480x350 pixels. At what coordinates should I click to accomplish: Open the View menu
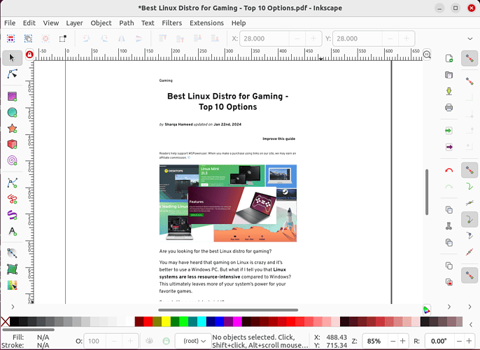[51, 23]
